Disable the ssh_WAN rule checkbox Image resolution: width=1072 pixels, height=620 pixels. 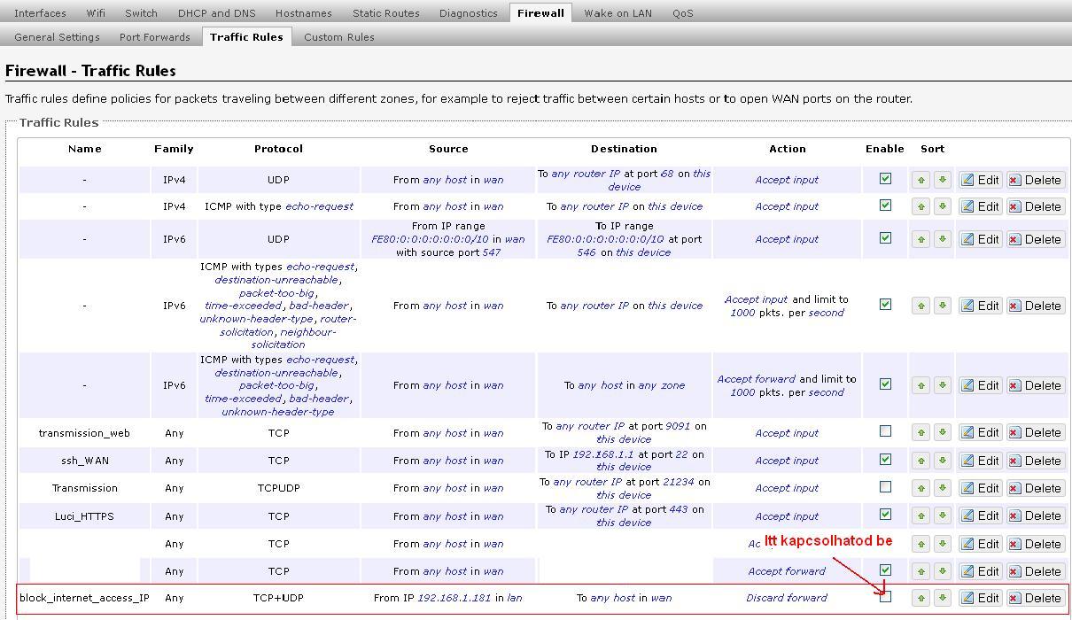[x=885, y=459]
